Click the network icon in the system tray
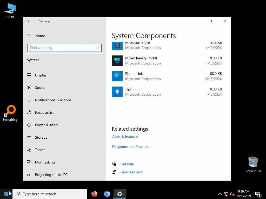Screen dimensions: 266x199 (x=226, y=194)
